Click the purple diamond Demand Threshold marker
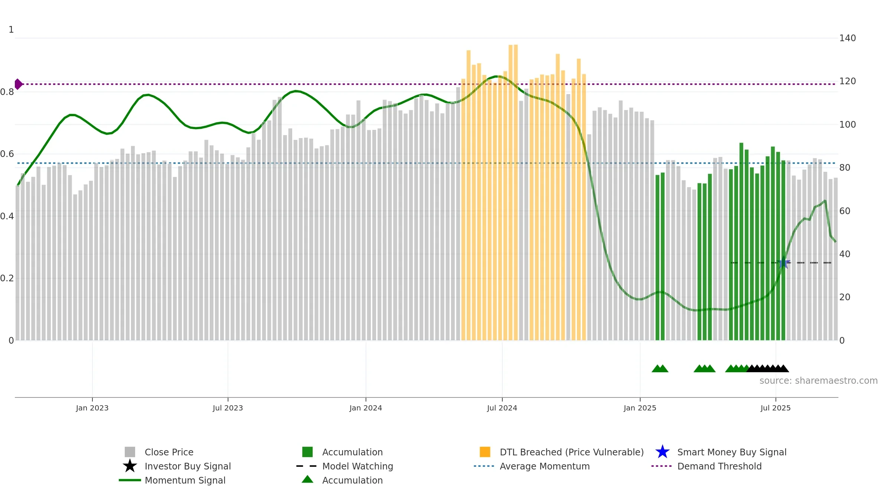Screen dimensions: 891x501 point(18,84)
